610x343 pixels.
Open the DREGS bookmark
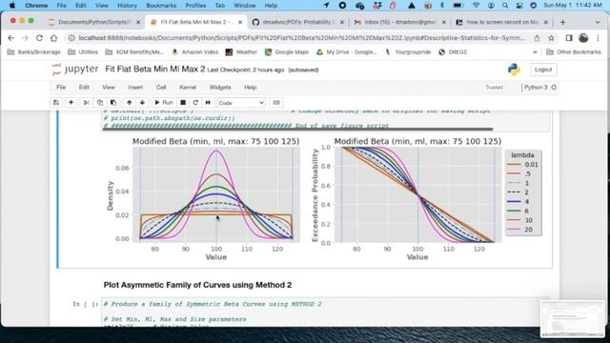453,52
